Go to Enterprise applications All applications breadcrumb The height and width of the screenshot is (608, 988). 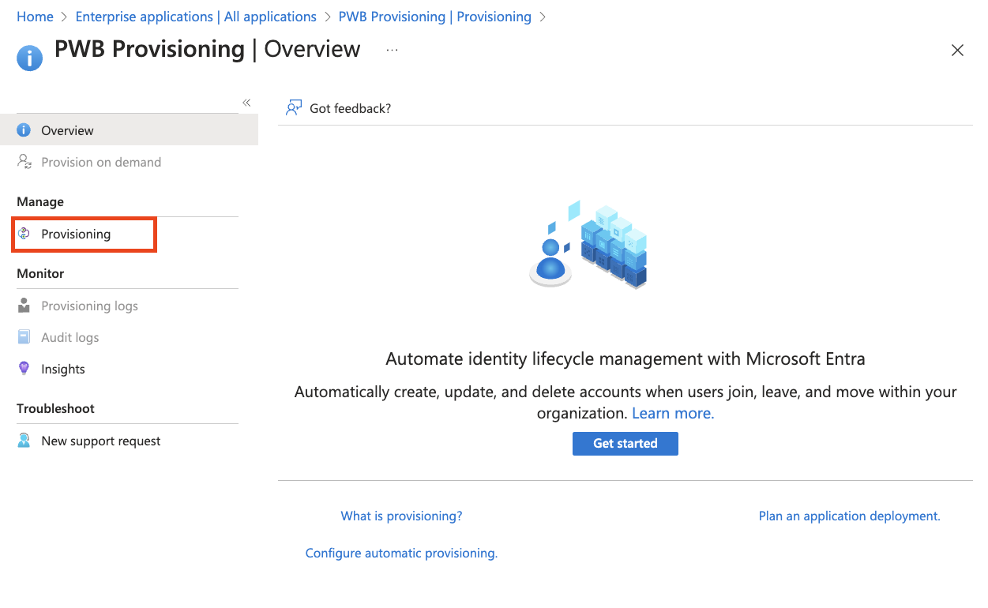196,17
